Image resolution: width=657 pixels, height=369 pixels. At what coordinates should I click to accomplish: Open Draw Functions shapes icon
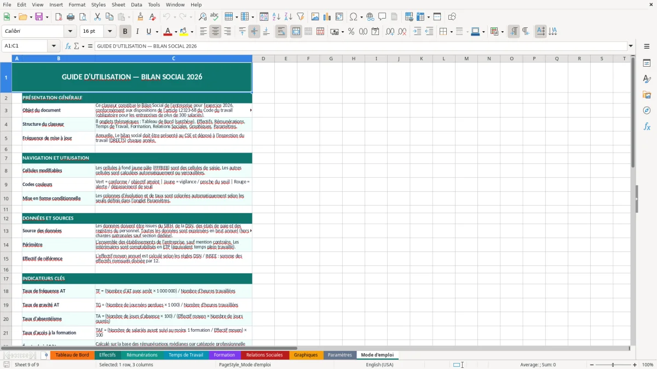[x=452, y=17]
